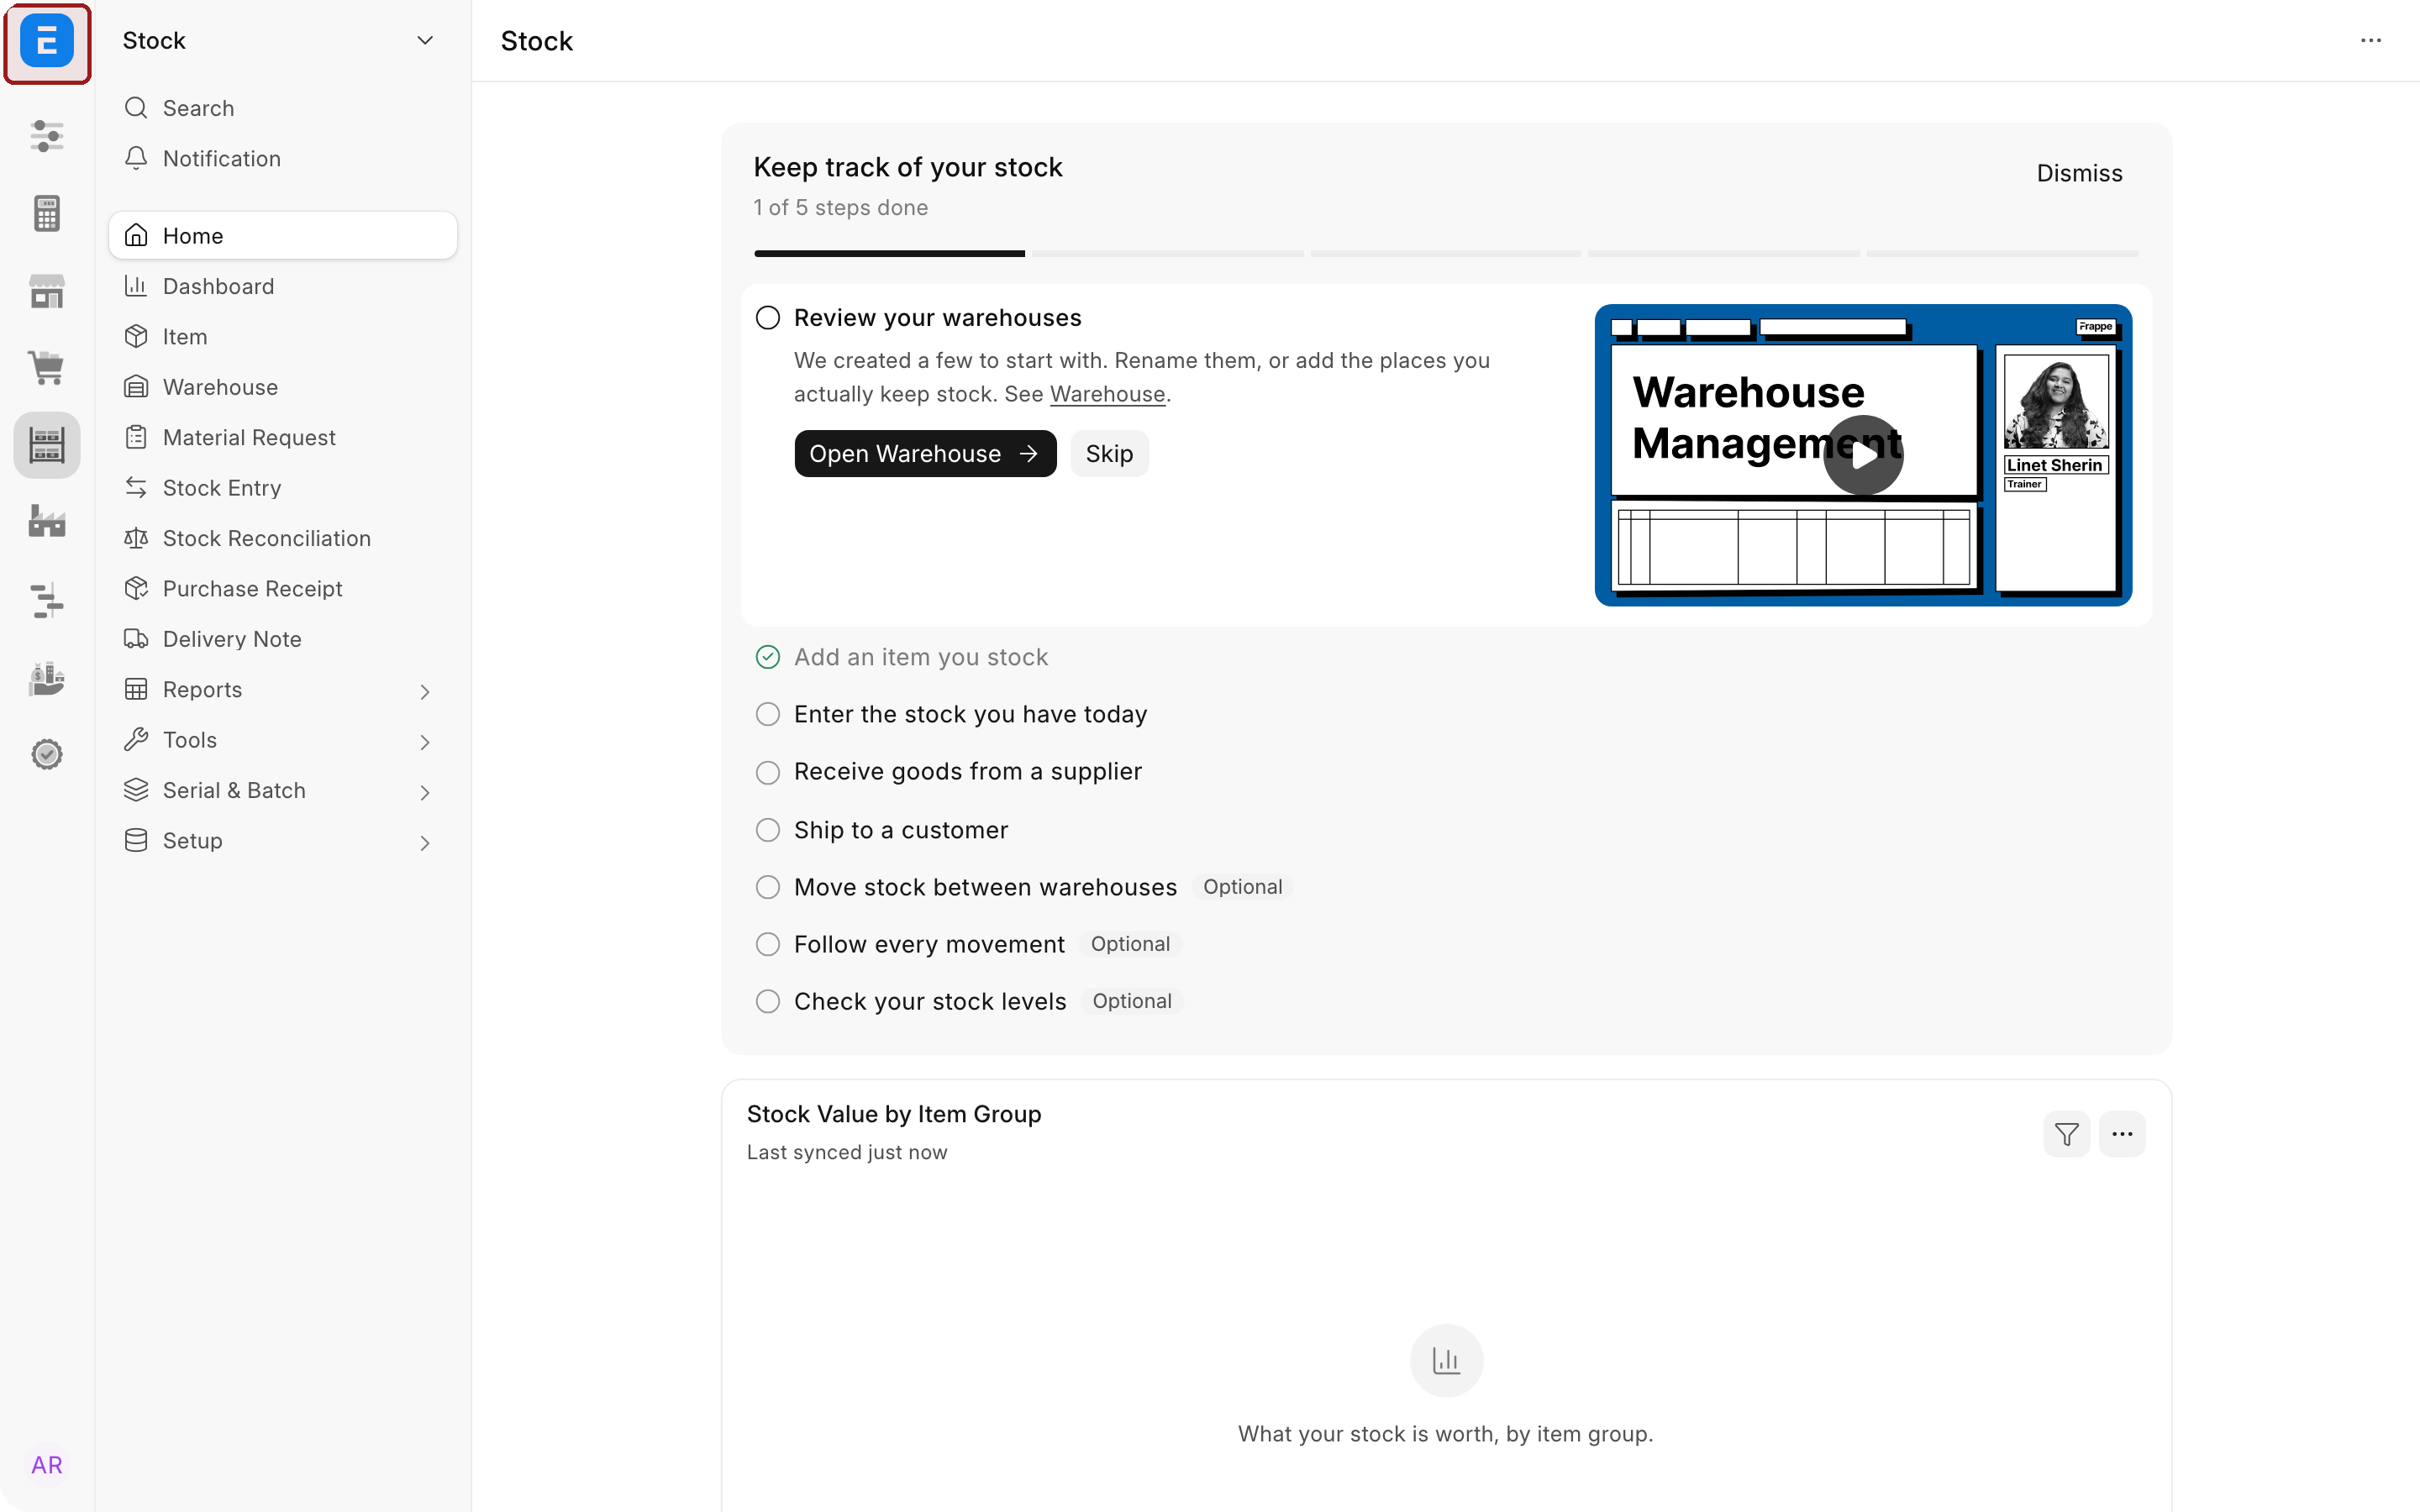Go to Home in sidebar
Viewport: 2420px width, 1512px height.
[x=283, y=235]
